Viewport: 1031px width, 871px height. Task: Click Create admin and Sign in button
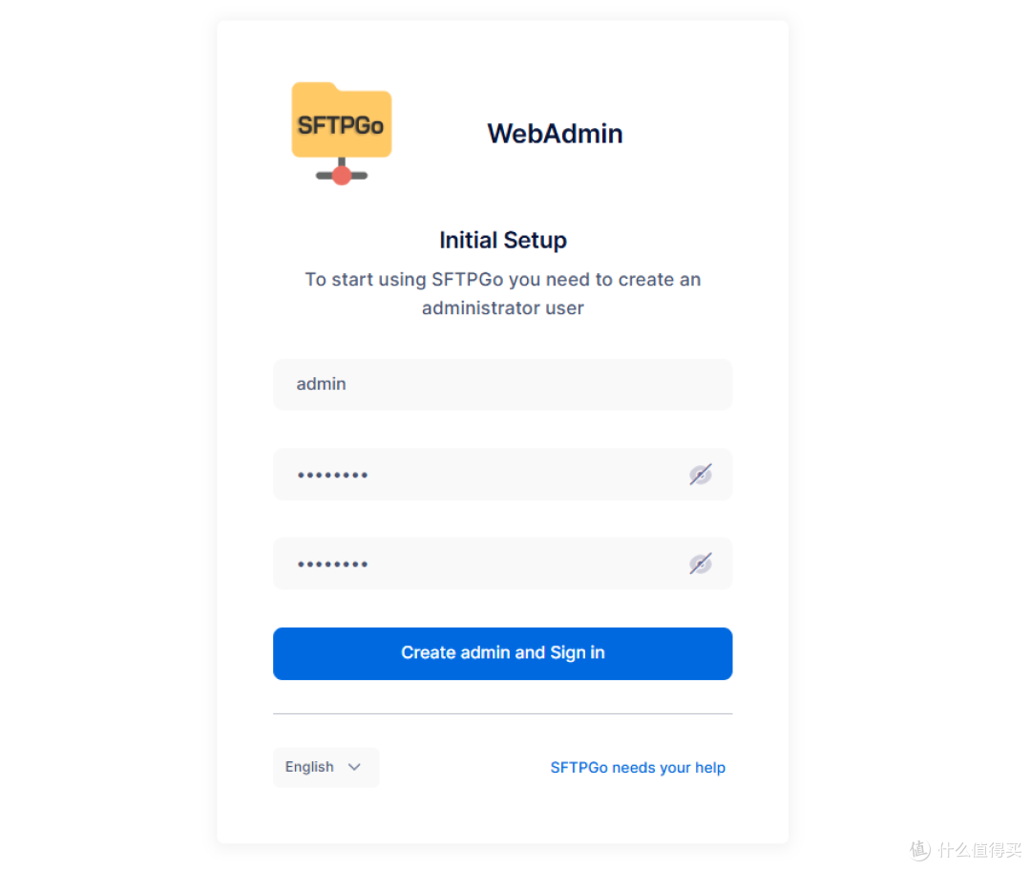click(502, 653)
